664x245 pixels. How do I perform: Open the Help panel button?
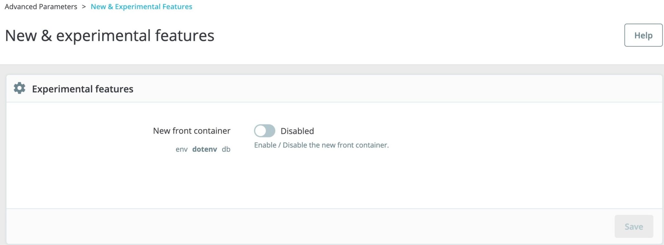pos(643,35)
